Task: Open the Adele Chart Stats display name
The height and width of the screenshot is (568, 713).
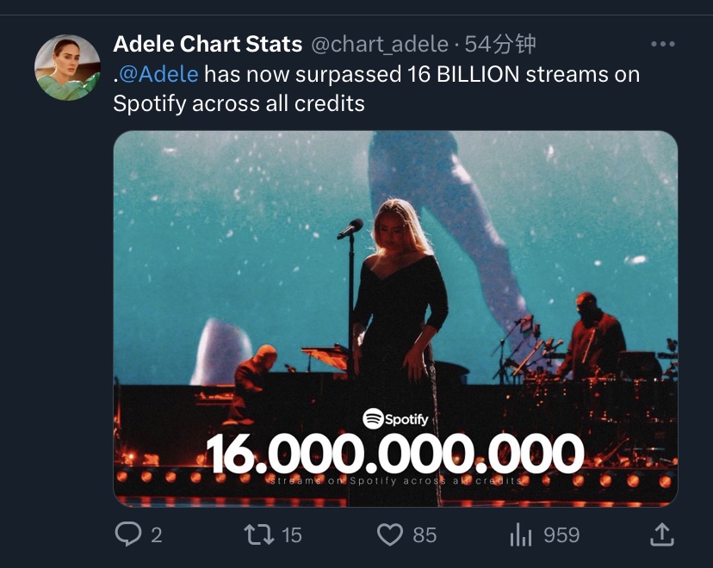Action: pyautogui.click(x=208, y=44)
